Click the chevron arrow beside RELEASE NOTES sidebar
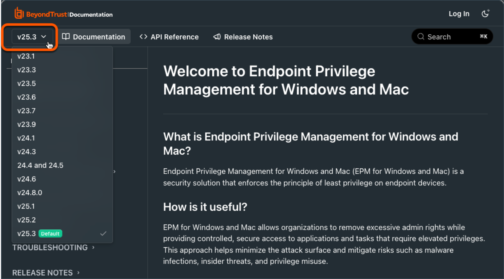This screenshot has height=279, width=504. (x=79, y=273)
